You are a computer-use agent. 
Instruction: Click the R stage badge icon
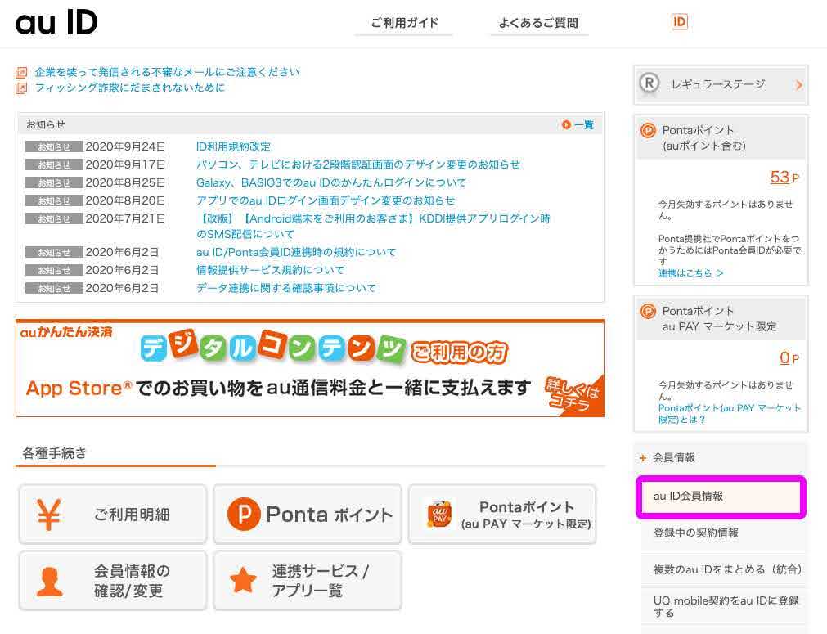(649, 83)
